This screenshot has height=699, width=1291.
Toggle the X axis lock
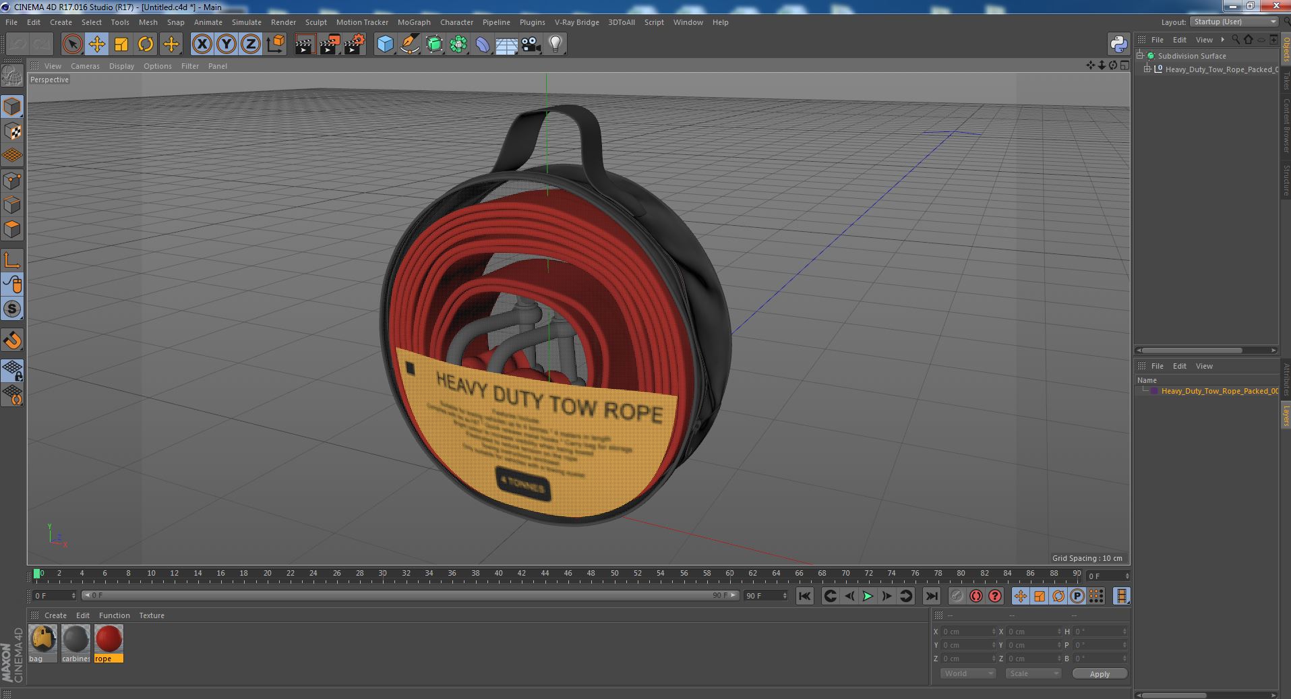click(202, 44)
